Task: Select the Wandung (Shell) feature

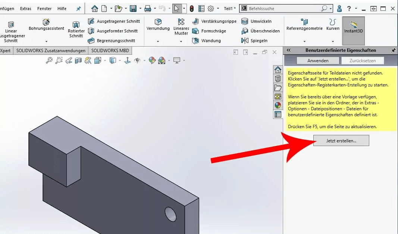Action: tap(206, 41)
